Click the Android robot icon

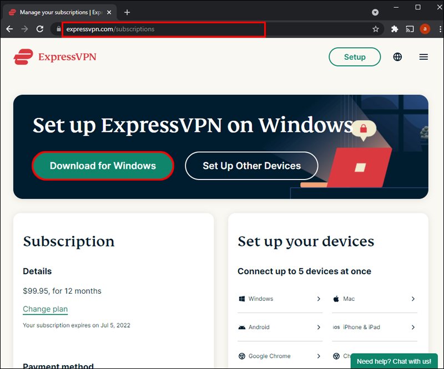(x=242, y=327)
